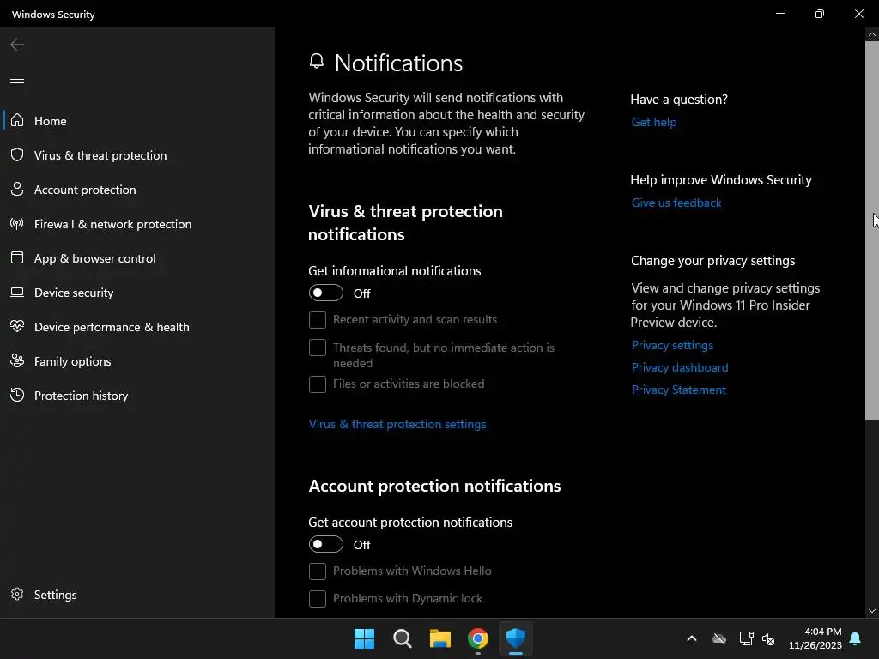Screen dimensions: 879x659
Task: Check Threats found, no immediate action needed
Action: (318, 348)
